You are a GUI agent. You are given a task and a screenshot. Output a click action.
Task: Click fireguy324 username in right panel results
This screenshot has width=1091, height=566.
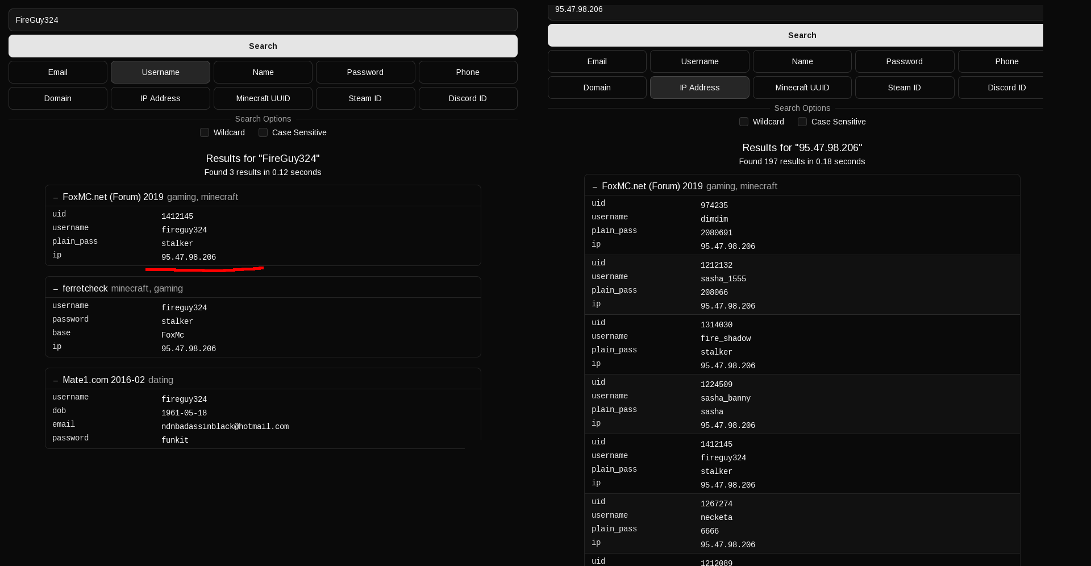point(723,458)
